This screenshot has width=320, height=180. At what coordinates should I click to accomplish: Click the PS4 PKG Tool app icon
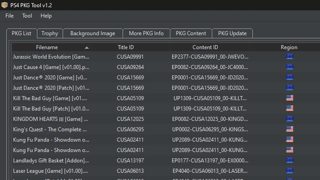5,5
